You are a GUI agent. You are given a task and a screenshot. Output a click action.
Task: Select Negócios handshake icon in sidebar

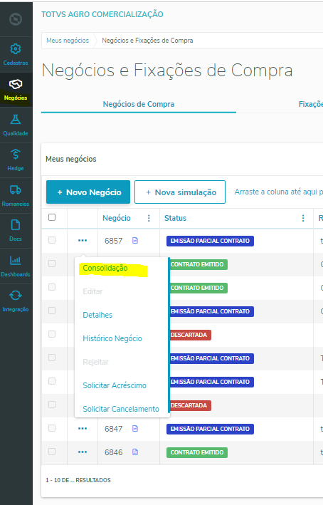(16, 84)
